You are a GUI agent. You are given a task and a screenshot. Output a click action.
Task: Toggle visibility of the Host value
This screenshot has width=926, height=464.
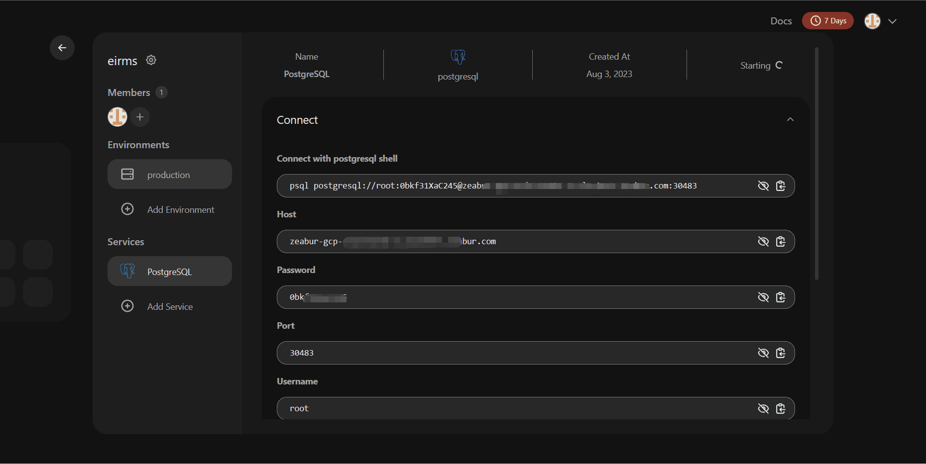click(763, 242)
